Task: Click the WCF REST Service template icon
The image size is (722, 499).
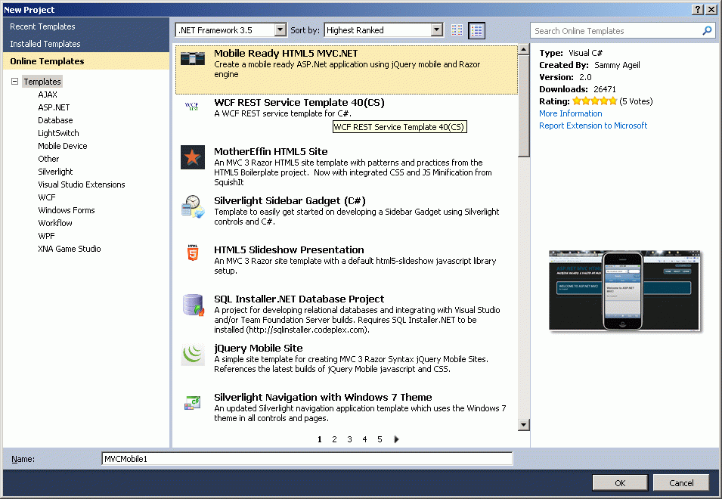Action: [x=192, y=107]
